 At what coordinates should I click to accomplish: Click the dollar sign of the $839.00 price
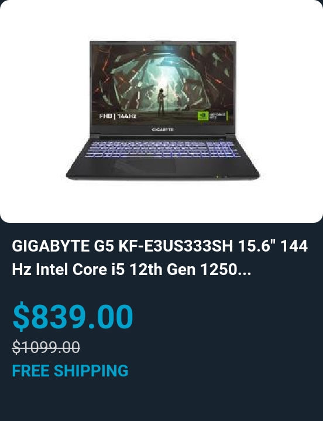click(x=20, y=316)
